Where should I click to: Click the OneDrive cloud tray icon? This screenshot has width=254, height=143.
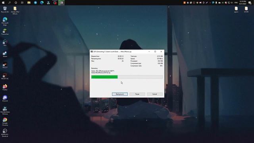coord(219,3)
